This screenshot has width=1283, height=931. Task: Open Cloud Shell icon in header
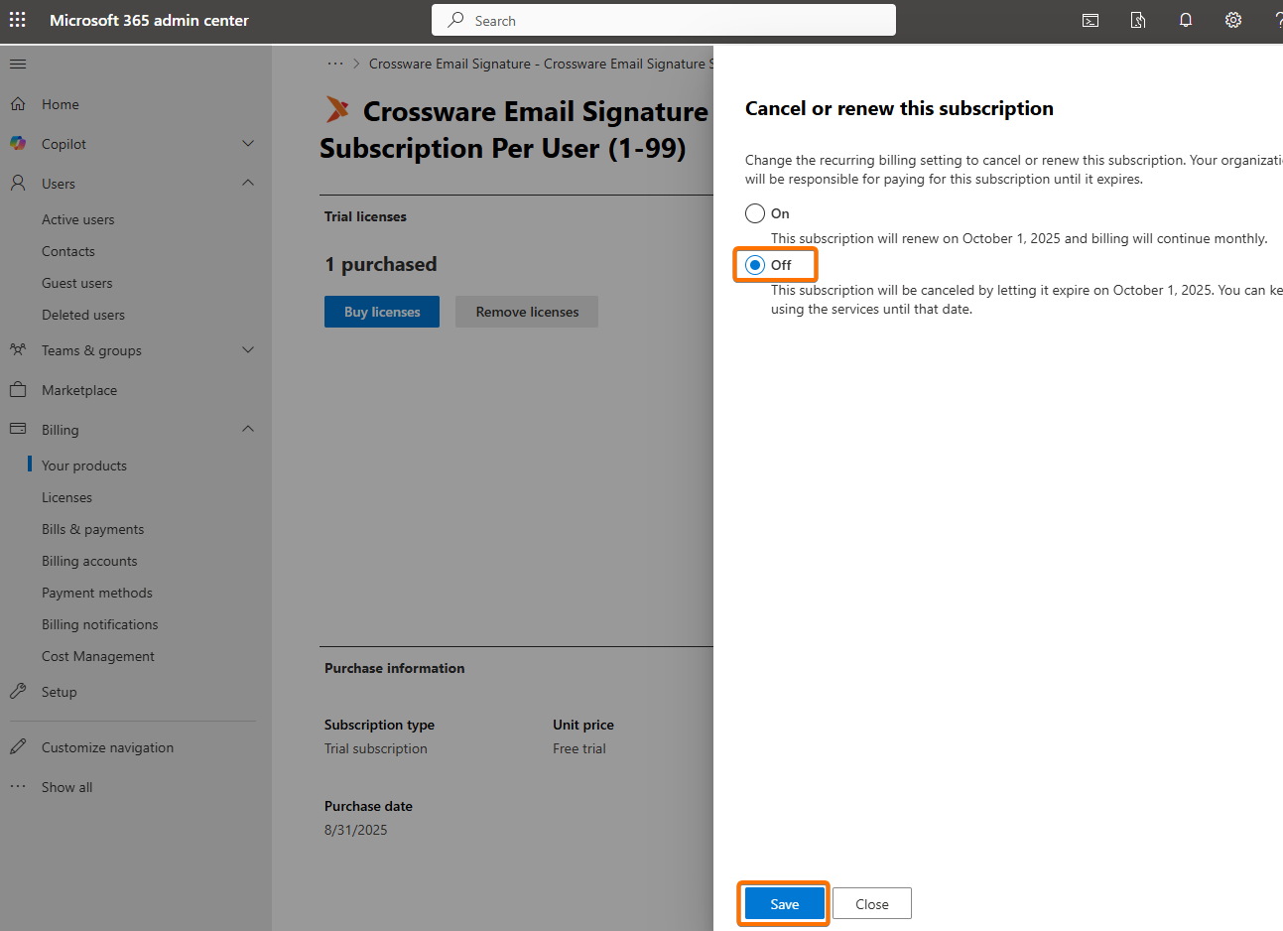tap(1091, 20)
